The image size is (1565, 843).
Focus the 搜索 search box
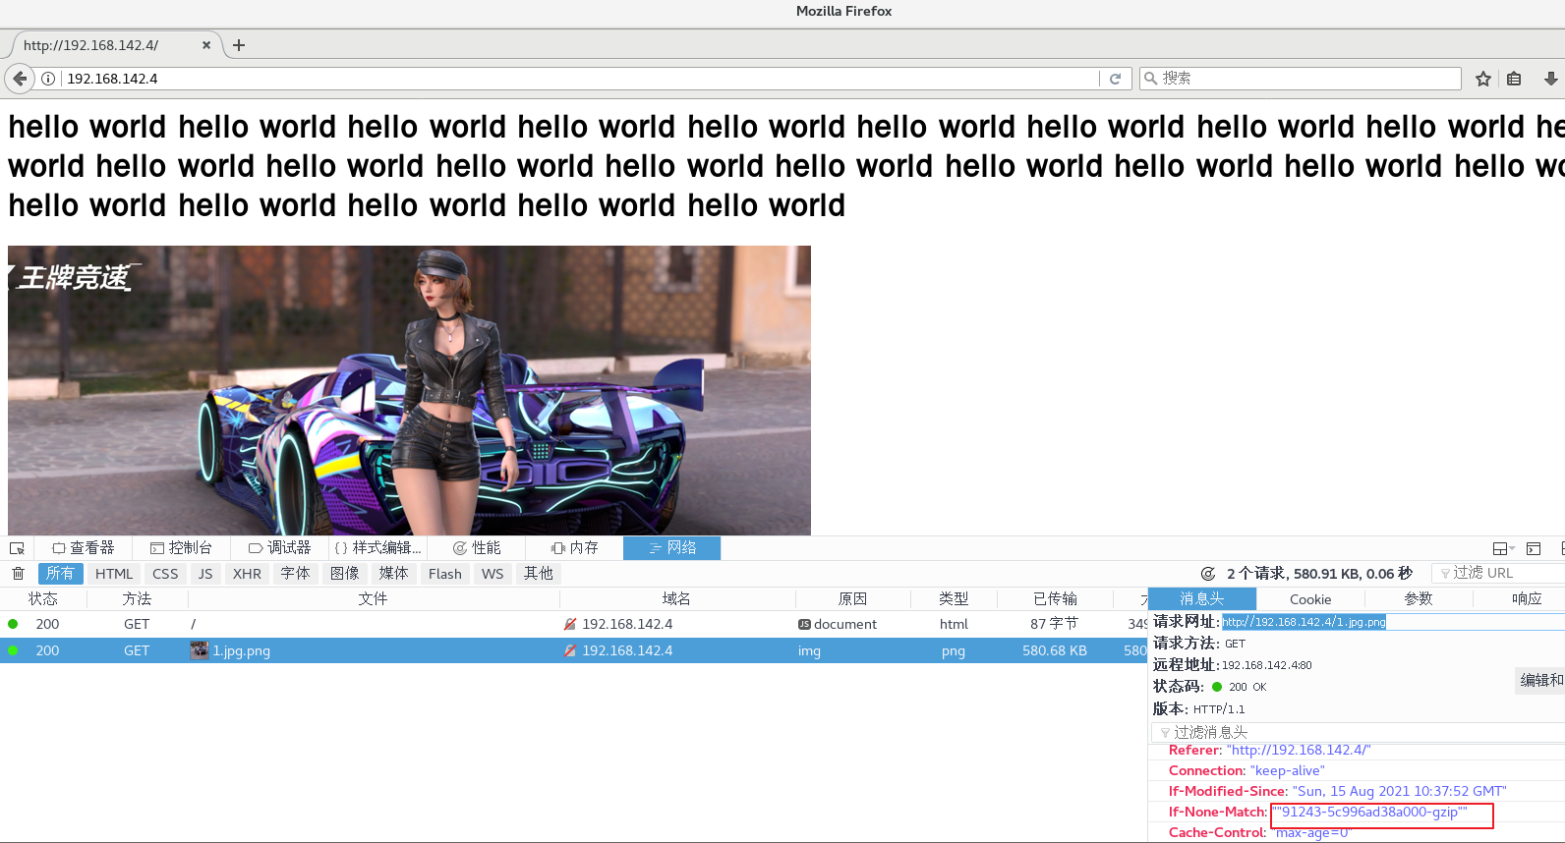pos(1301,79)
